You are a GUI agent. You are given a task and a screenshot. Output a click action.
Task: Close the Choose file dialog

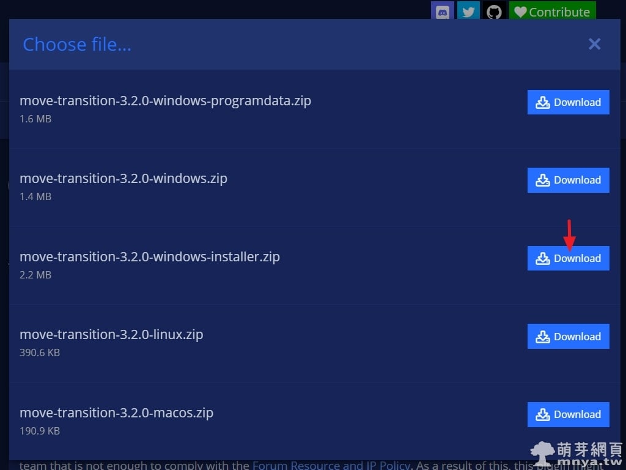[594, 44]
